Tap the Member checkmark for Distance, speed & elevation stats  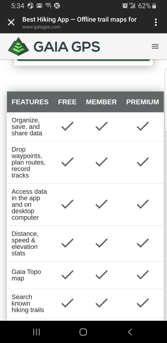(101, 243)
